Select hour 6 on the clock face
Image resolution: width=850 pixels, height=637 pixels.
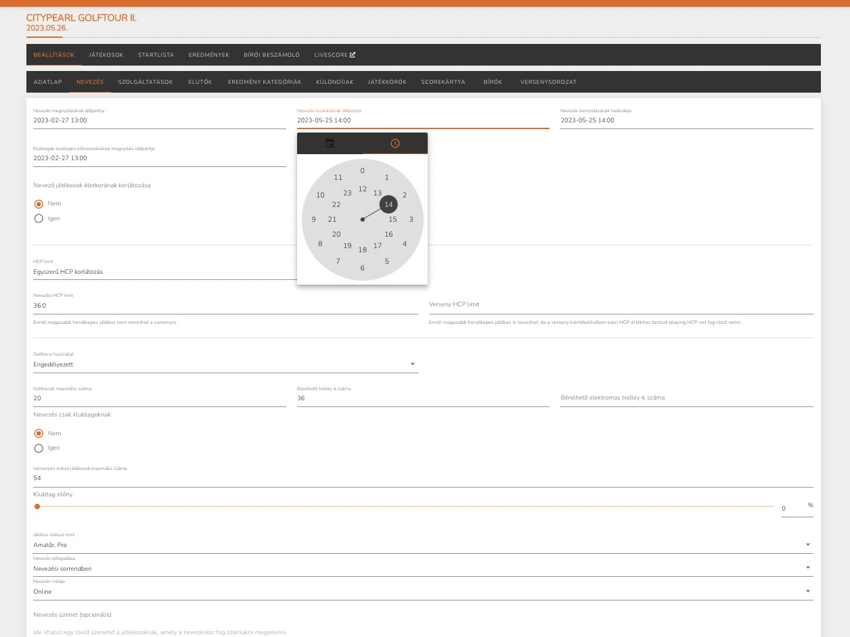pos(363,268)
